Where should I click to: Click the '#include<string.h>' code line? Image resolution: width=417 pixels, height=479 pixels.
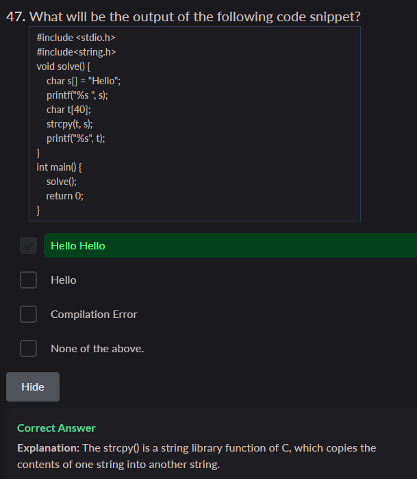click(76, 51)
